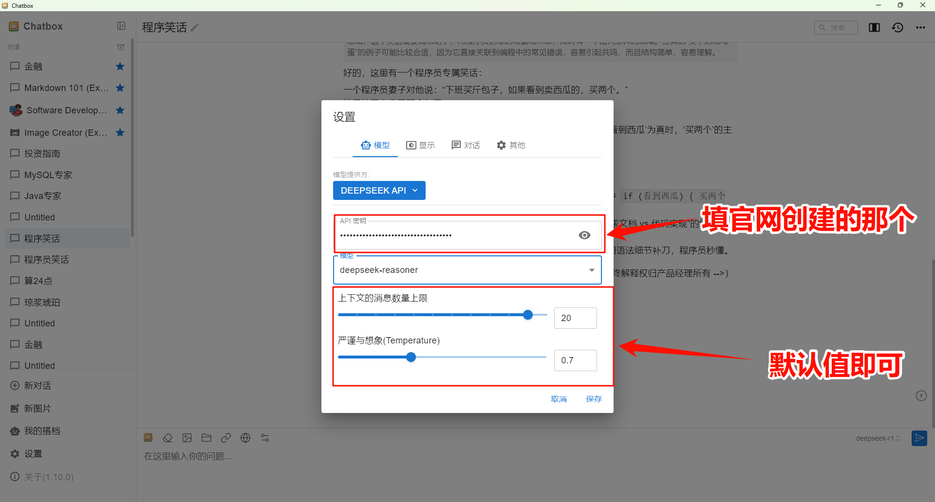Select 投资指南 conversation
The image size is (935, 502).
point(67,154)
